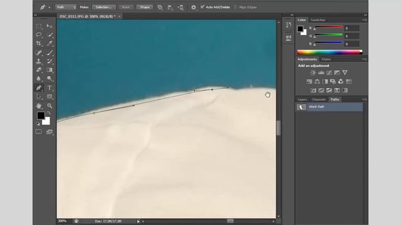Open the History panel icon
Viewport: 401px width, 225px height.
tap(289, 24)
